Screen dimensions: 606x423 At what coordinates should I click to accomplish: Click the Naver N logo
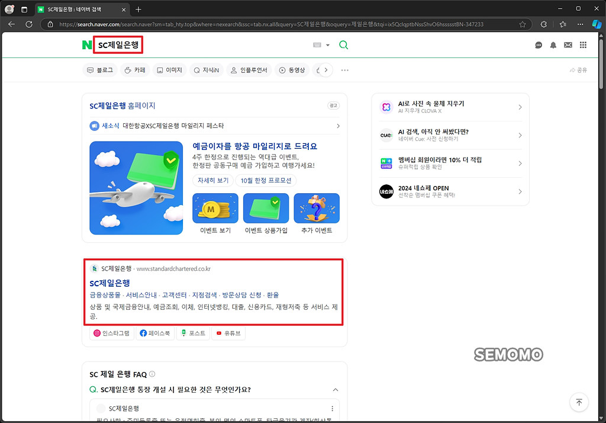(x=87, y=45)
